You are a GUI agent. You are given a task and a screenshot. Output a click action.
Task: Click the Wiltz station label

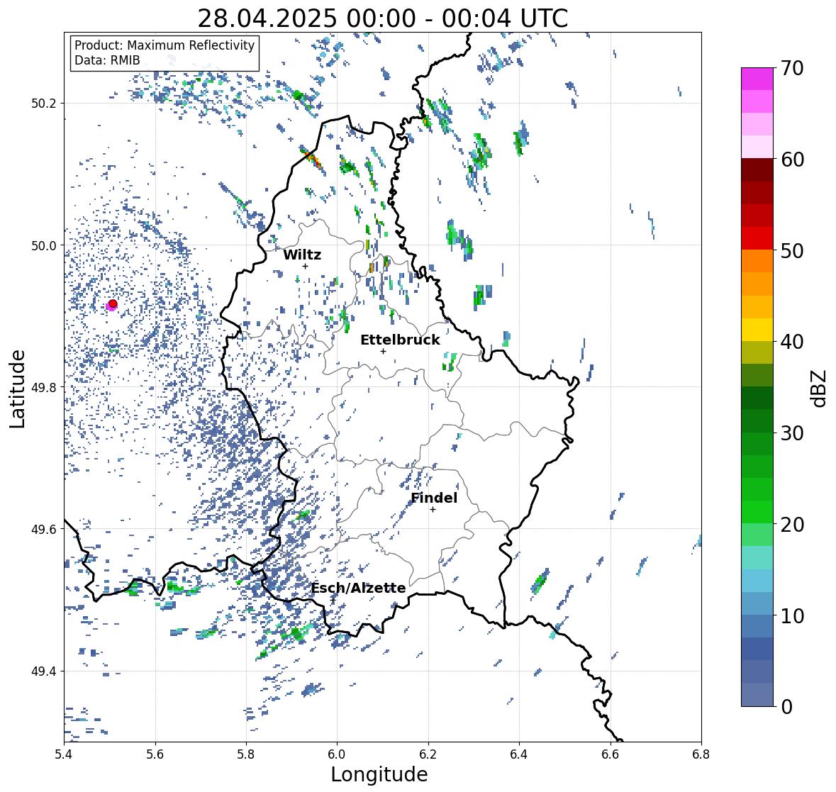[302, 255]
